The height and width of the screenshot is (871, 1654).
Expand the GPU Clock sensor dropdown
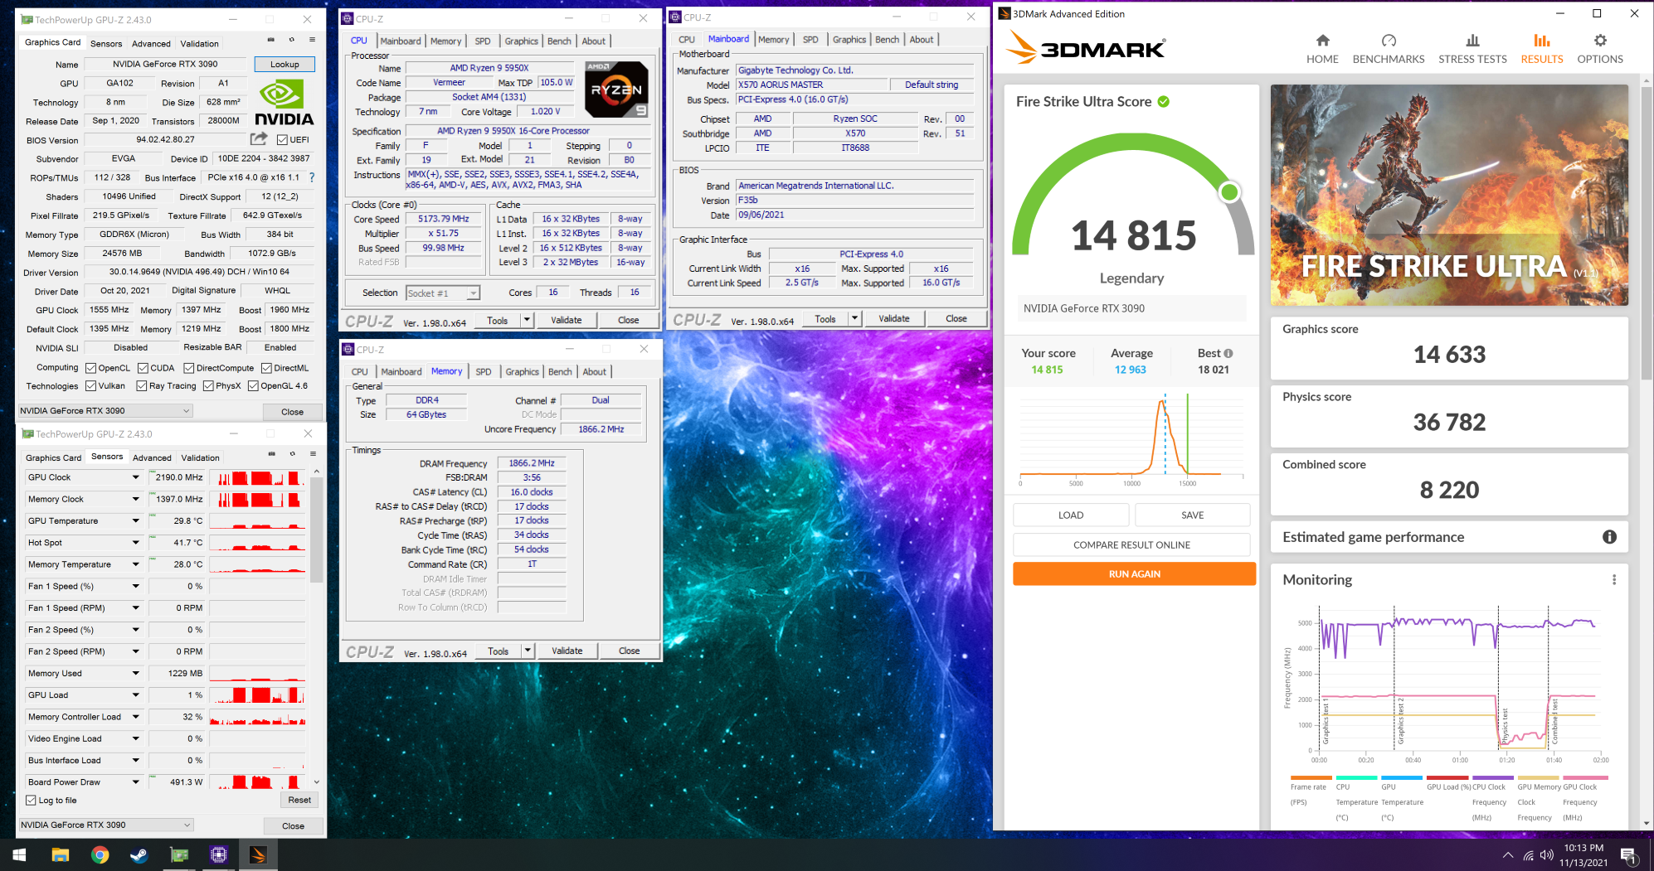(135, 477)
